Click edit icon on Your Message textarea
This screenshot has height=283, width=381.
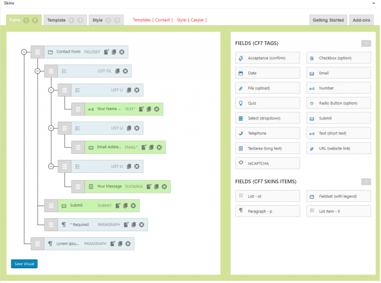pyautogui.click(x=149, y=186)
